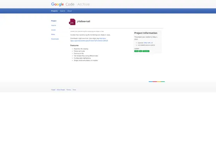Follow the java-apps.org download link
This screenshot has width=216, height=148.
89,40
